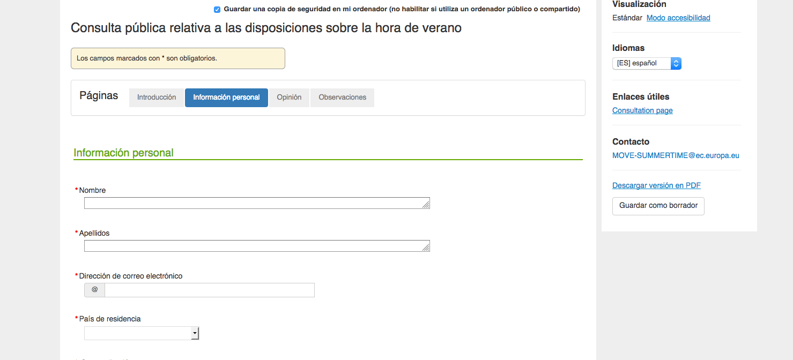This screenshot has height=360, width=793.
Task: Uncheck the local backup copy checkbox
Action: [217, 10]
